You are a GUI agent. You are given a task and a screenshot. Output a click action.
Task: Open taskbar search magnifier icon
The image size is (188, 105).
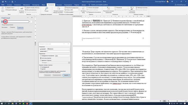(x=5, y=104)
